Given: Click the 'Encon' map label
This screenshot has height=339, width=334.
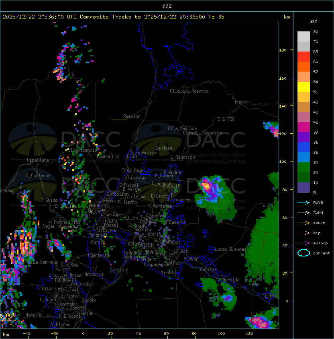Looking at the screenshot, I should click(241, 102).
